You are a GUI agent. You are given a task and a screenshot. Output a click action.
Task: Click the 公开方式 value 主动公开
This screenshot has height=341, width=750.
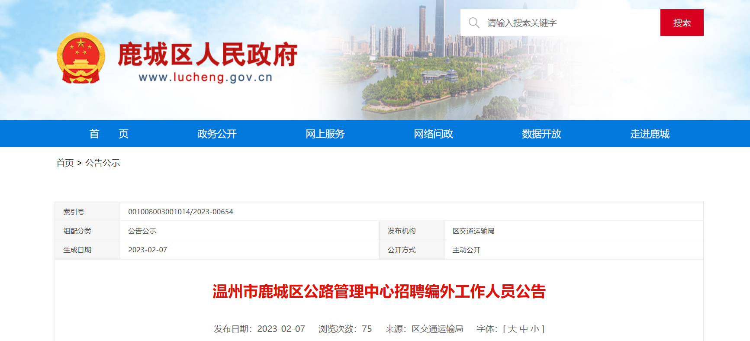pos(467,250)
